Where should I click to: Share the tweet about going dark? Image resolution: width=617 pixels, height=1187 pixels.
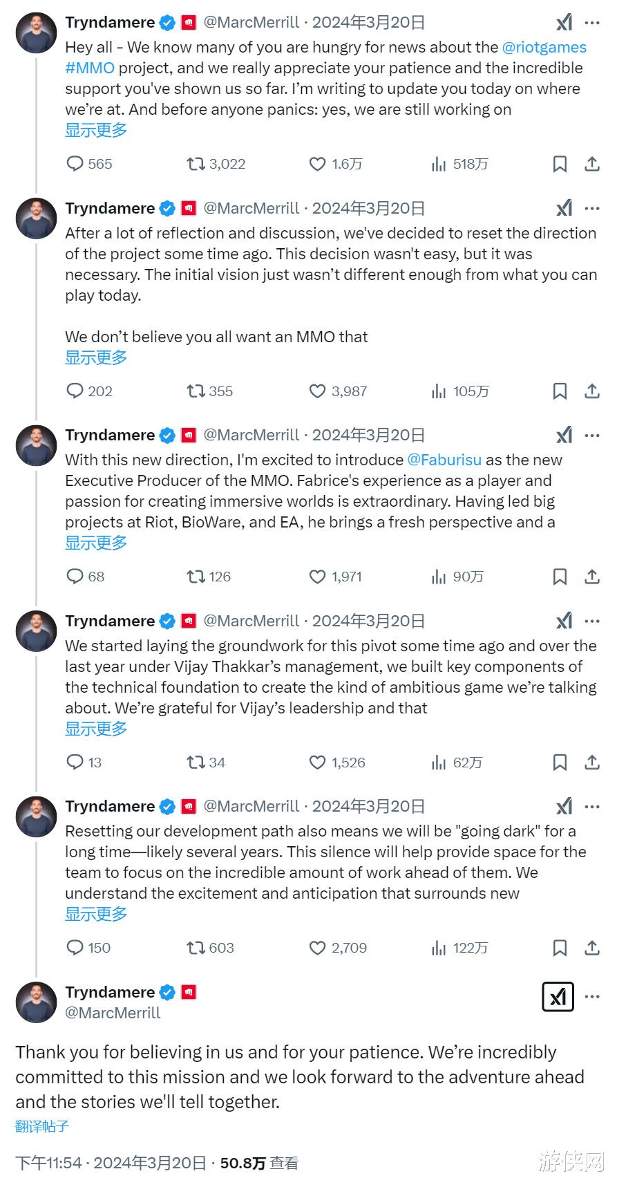pos(592,948)
